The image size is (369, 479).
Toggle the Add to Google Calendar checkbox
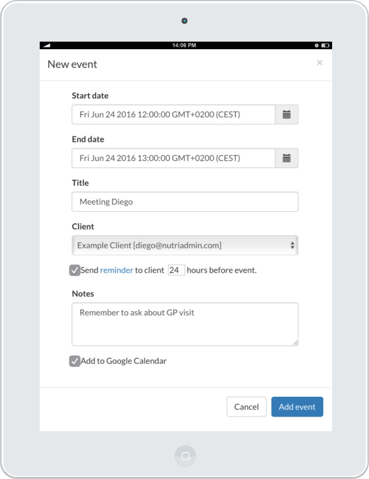click(x=75, y=361)
